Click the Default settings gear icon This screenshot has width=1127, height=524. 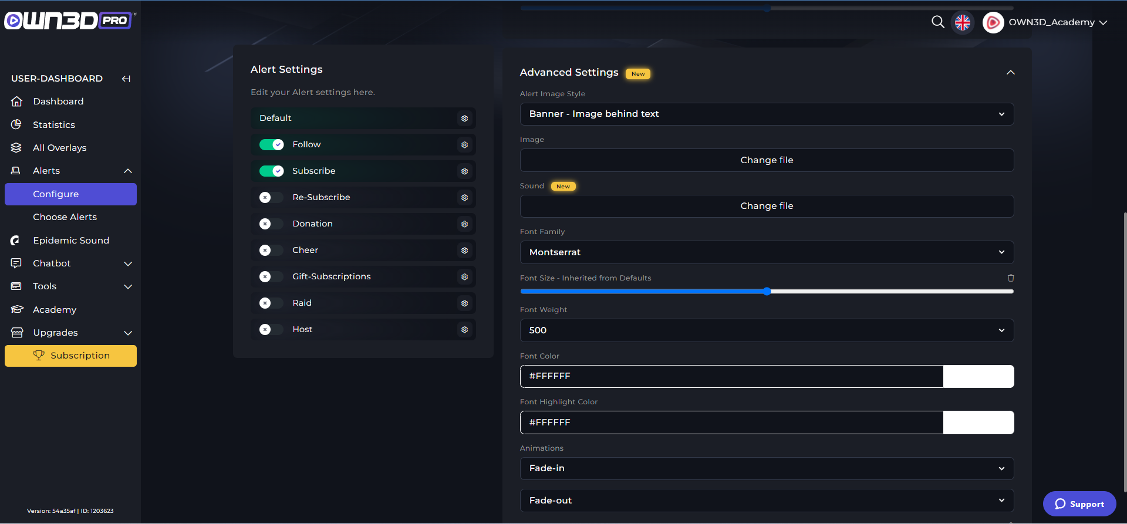click(x=464, y=119)
